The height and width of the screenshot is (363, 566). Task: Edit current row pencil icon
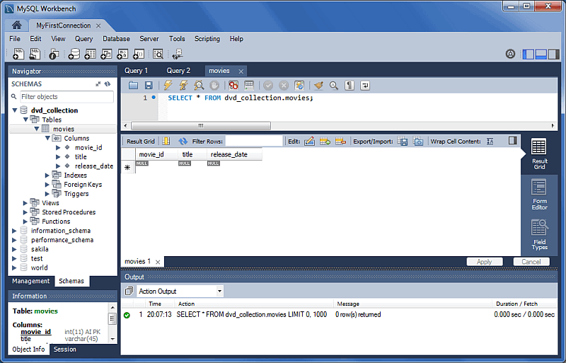[x=309, y=142]
